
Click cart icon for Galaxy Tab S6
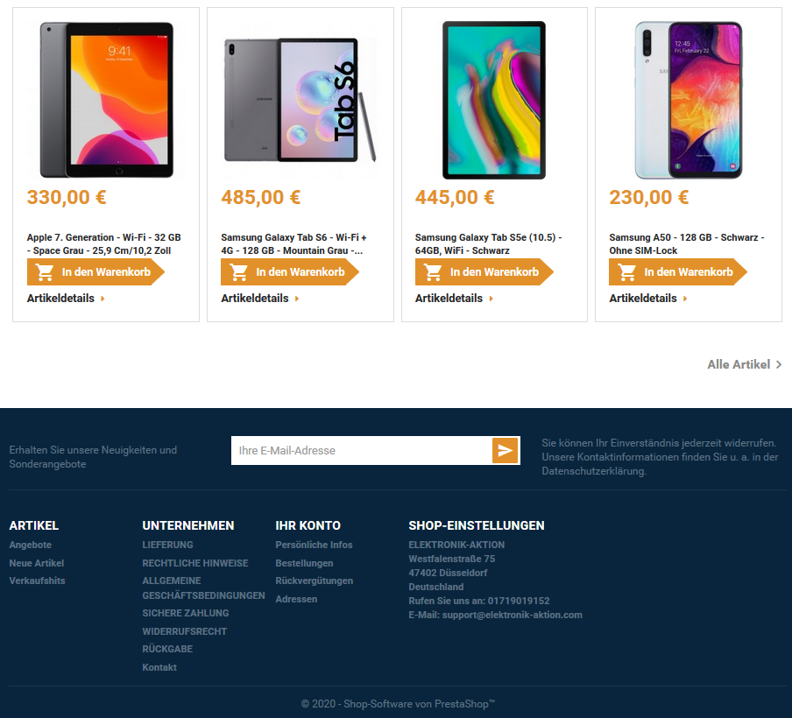pyautogui.click(x=238, y=272)
